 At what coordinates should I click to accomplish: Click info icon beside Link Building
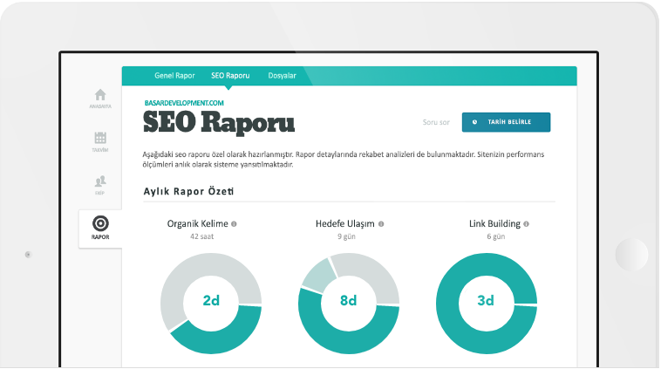click(526, 224)
